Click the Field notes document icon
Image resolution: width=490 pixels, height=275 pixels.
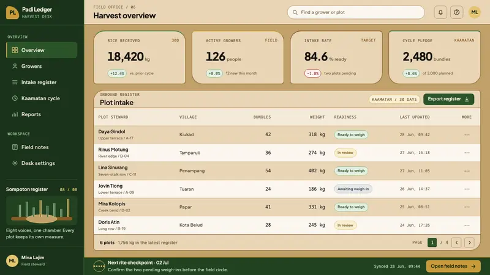[x=15, y=147]
